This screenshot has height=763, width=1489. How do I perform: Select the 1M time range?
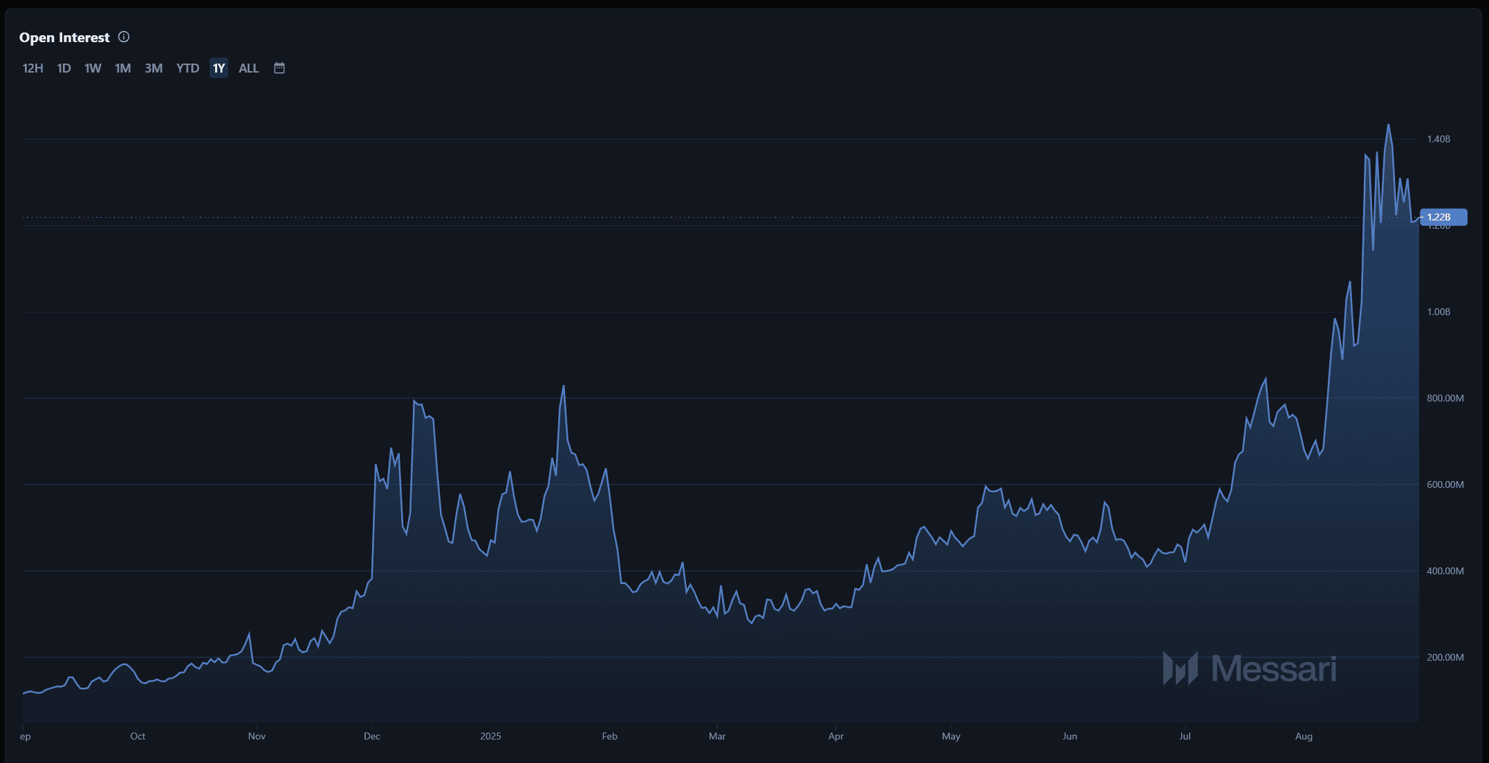coord(122,68)
